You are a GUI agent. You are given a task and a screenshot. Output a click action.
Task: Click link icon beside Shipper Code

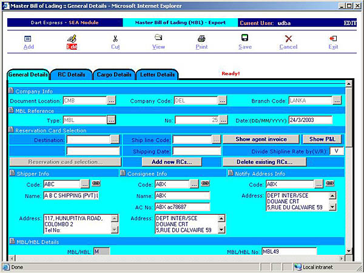tap(96, 184)
